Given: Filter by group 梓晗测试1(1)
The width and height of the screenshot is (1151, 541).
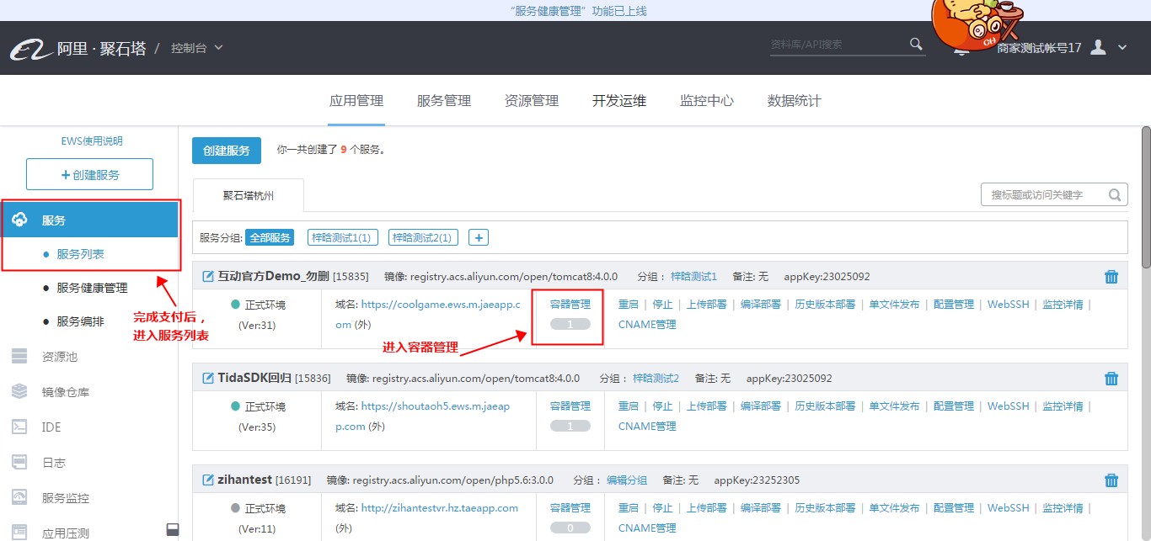Looking at the screenshot, I should [x=342, y=238].
